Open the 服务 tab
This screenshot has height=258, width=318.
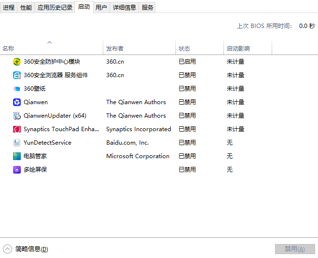coord(147,8)
